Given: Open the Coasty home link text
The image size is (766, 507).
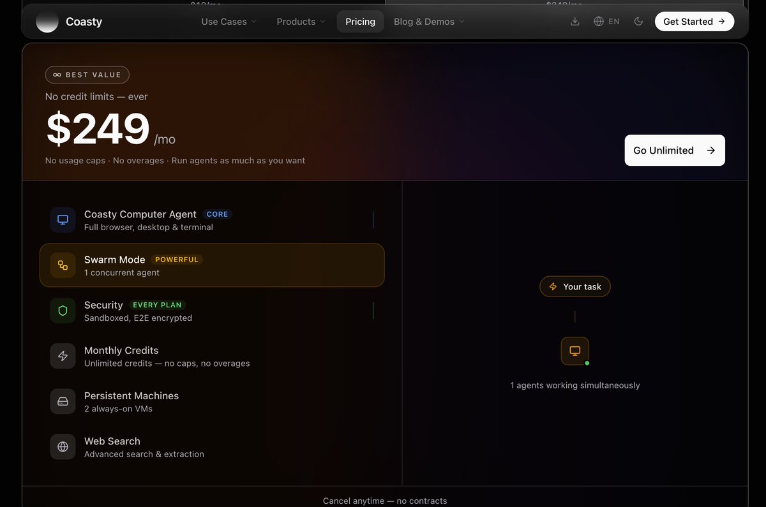Looking at the screenshot, I should (x=84, y=22).
